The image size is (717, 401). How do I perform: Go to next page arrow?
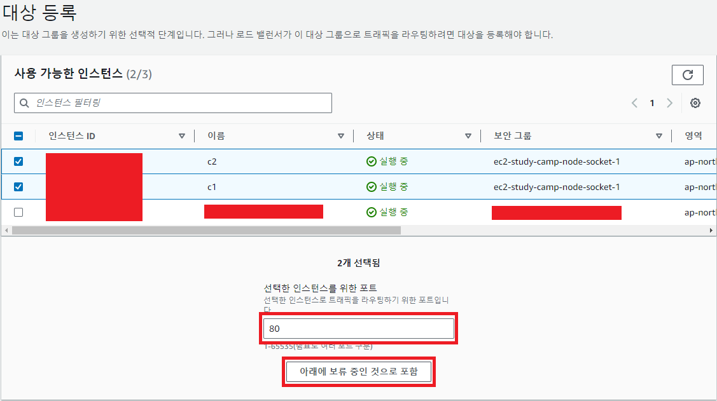point(669,103)
